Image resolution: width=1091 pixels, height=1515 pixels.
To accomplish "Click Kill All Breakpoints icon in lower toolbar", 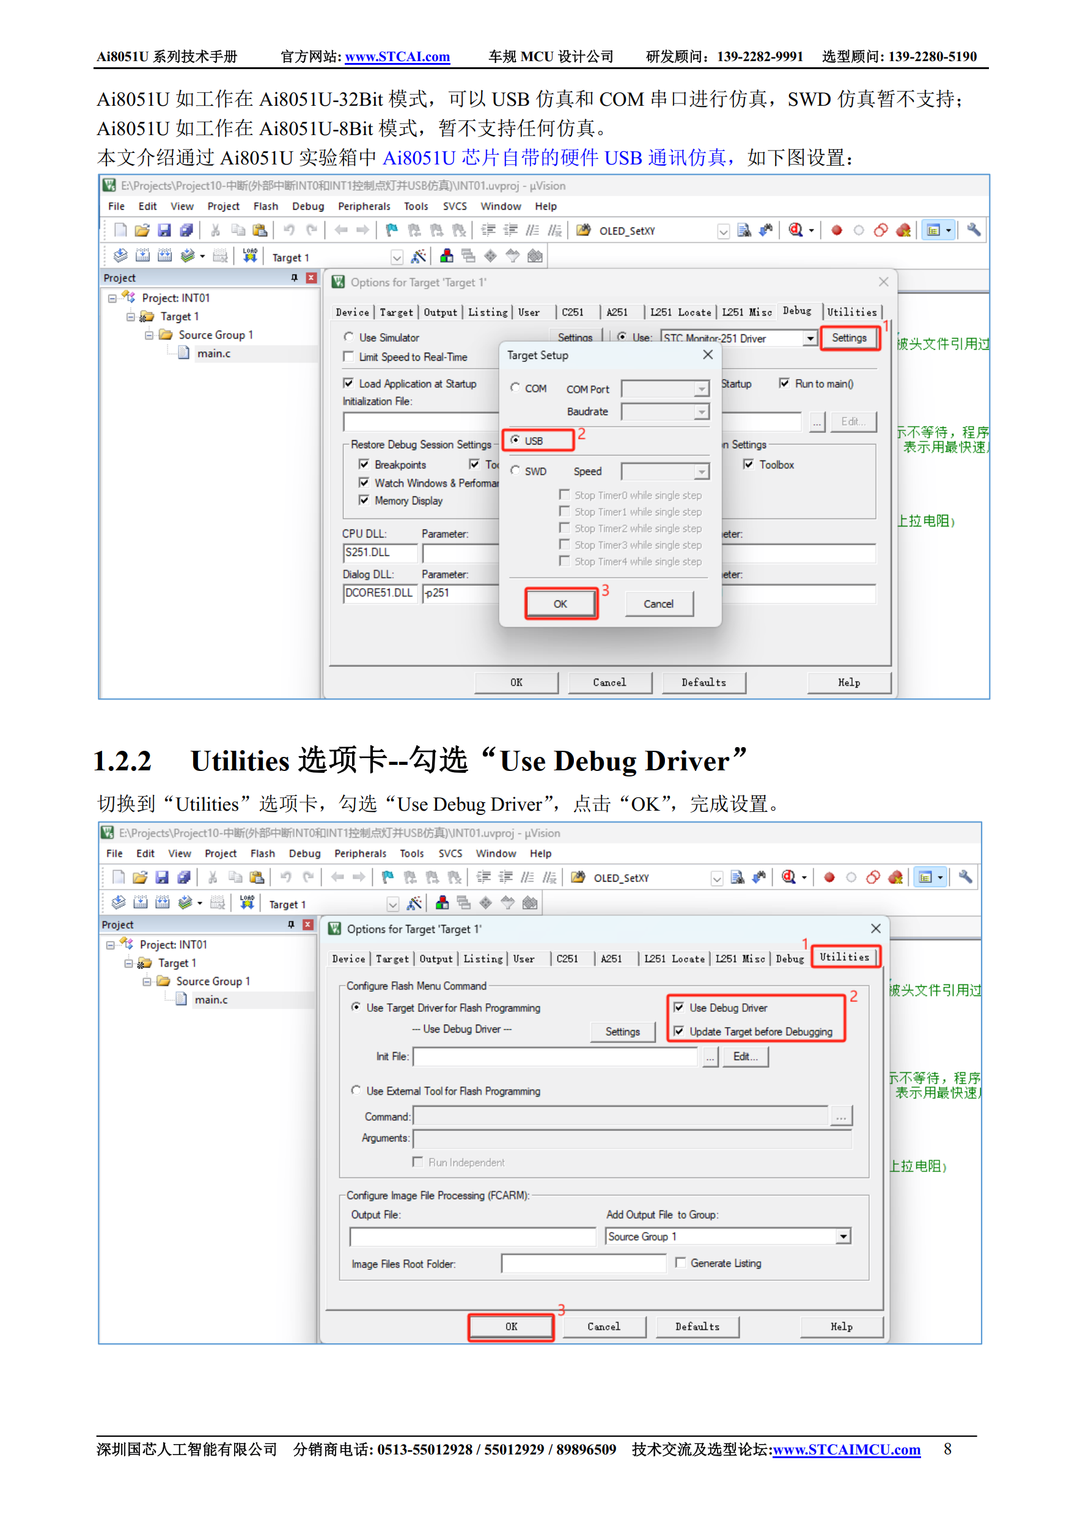I will tap(895, 877).
